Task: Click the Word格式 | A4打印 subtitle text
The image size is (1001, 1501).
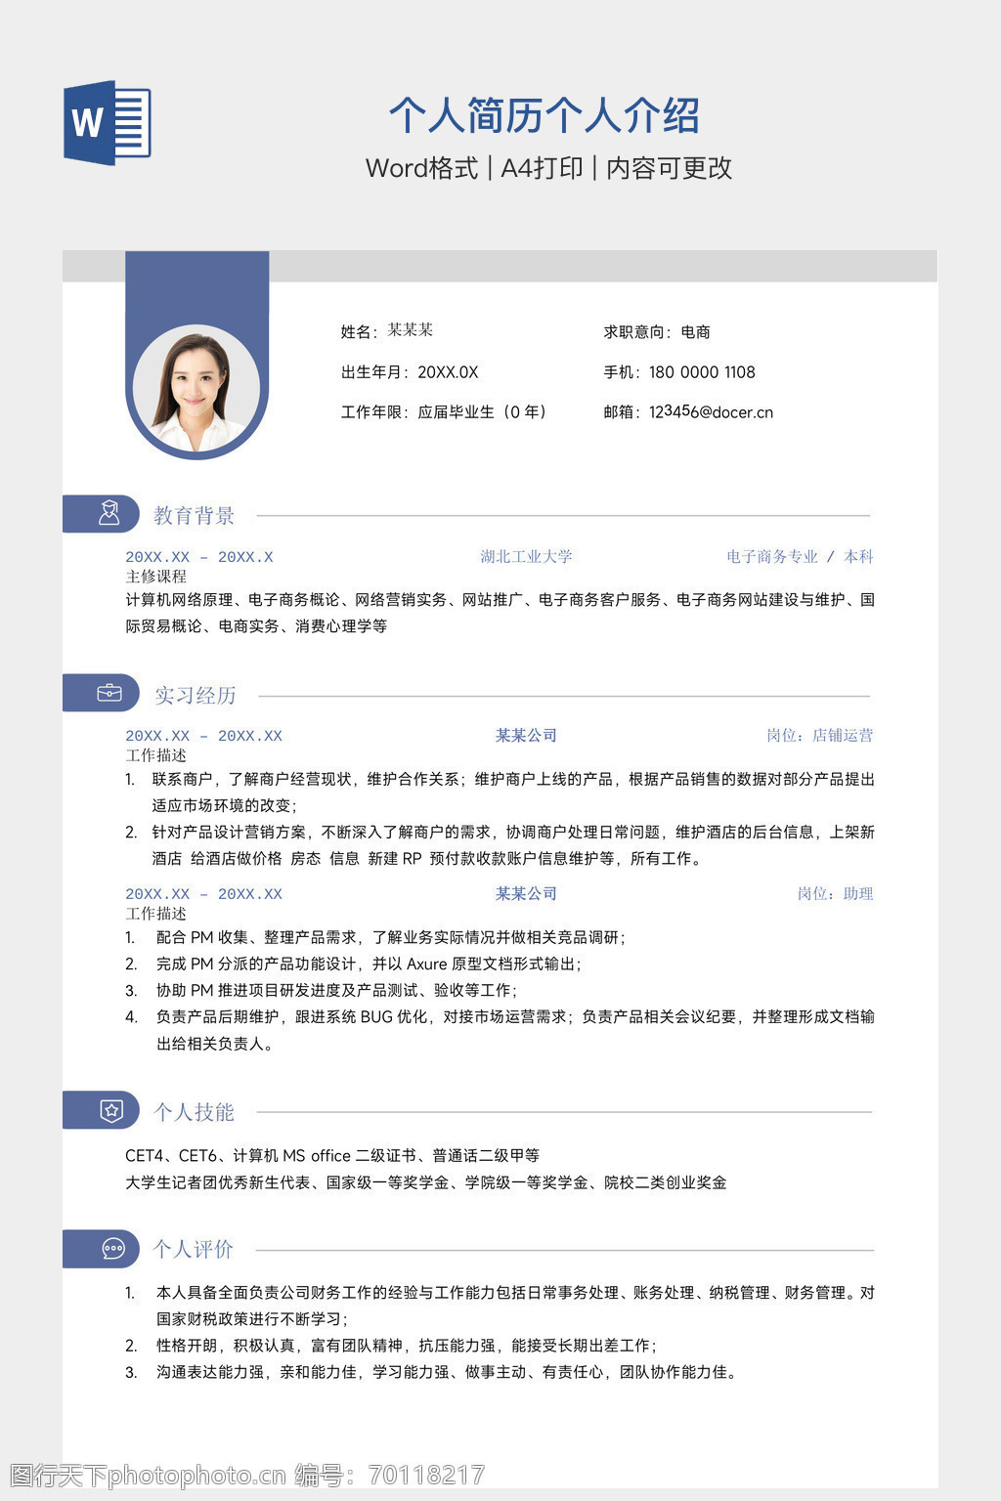Action: coord(548,168)
